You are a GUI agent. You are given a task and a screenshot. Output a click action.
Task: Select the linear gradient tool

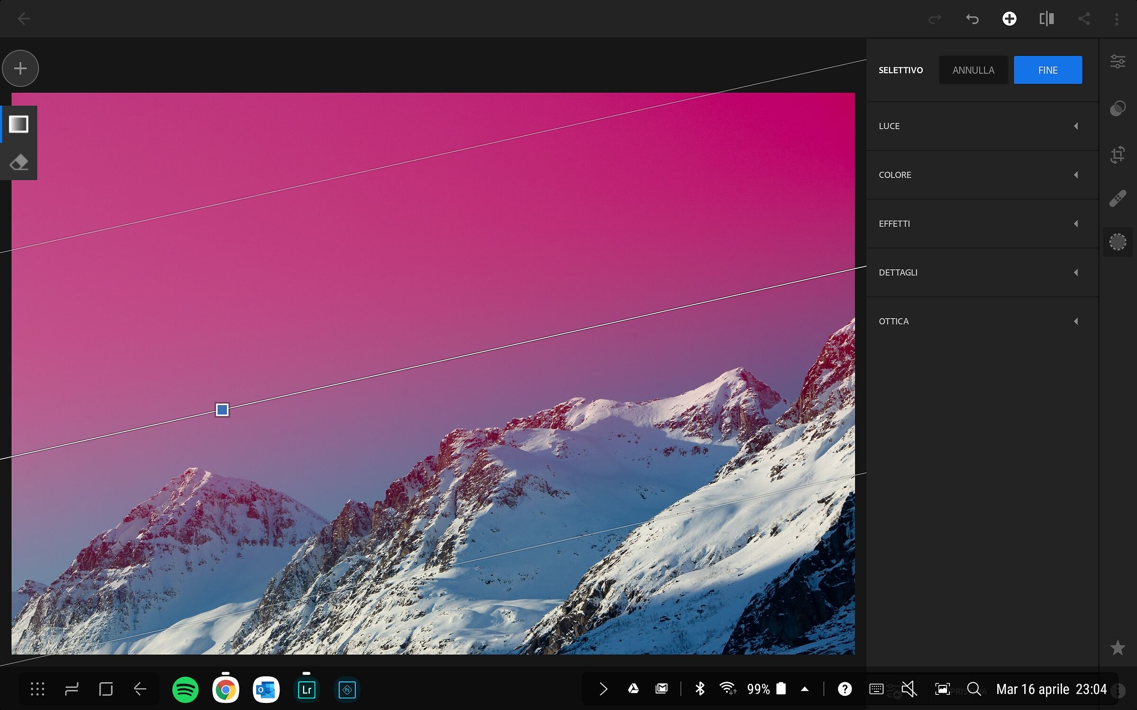18,124
